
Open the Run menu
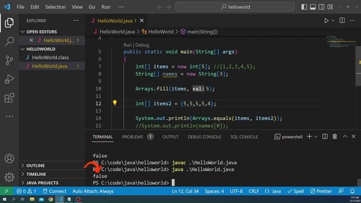tap(105, 7)
